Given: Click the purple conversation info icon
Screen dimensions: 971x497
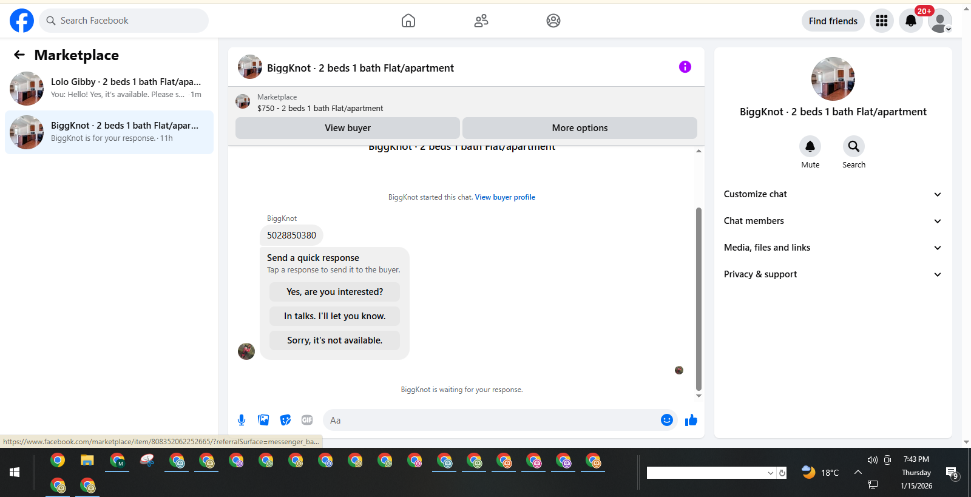Looking at the screenshot, I should 685,67.
